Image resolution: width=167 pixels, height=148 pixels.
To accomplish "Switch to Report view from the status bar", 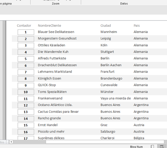I will [152, 147].
